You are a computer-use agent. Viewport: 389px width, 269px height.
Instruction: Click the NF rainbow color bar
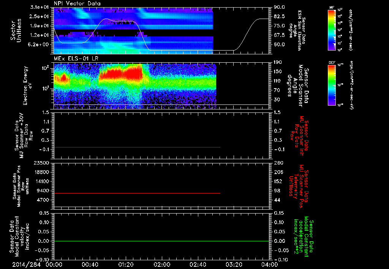coord(332,30)
